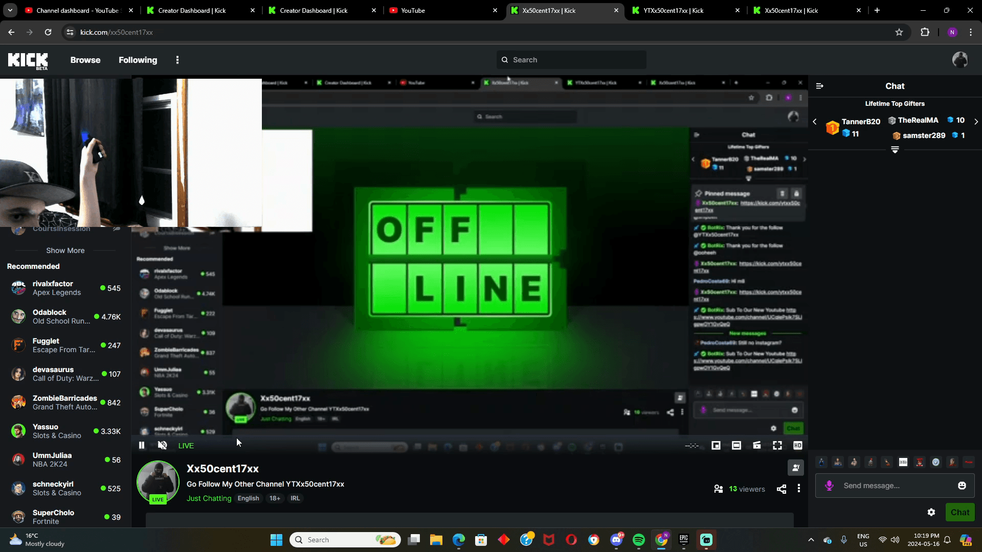Go back to previous page

tap(11, 32)
